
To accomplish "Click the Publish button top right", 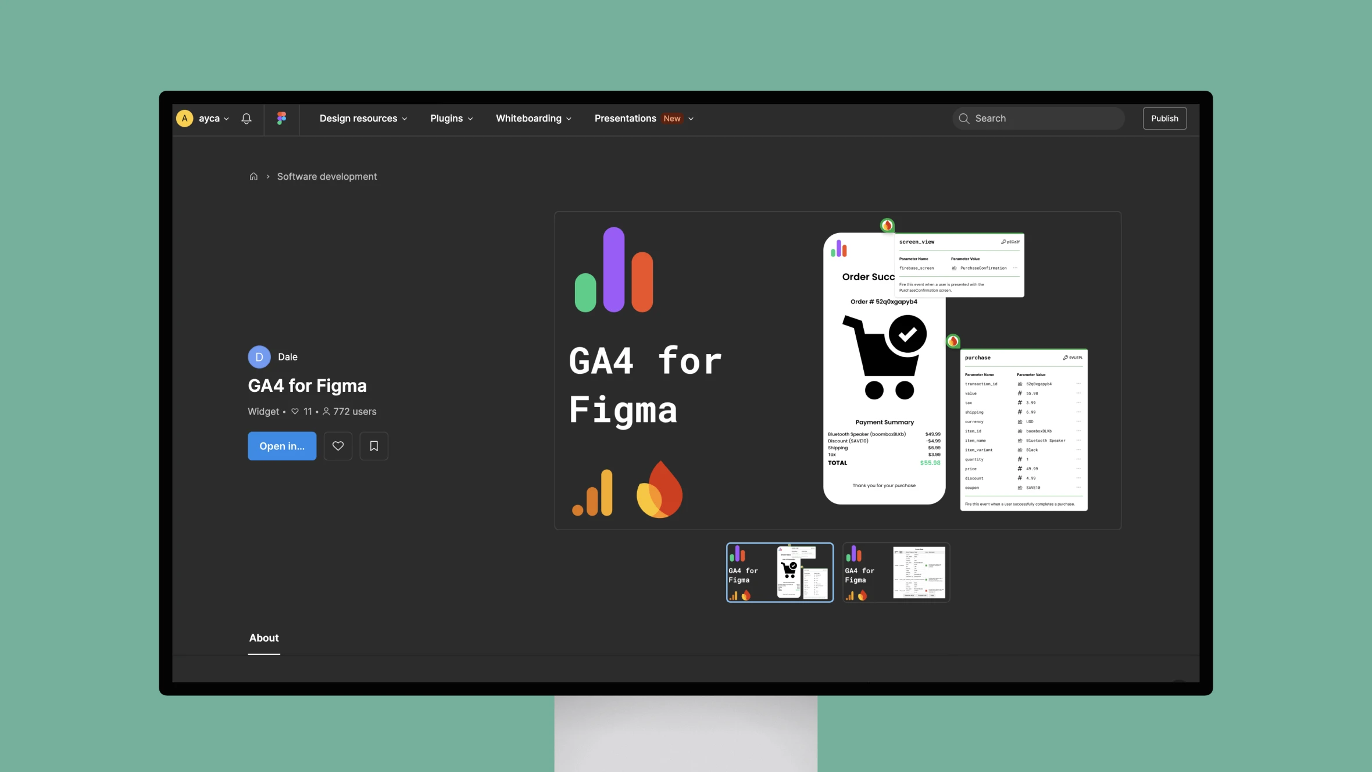I will pyautogui.click(x=1164, y=118).
